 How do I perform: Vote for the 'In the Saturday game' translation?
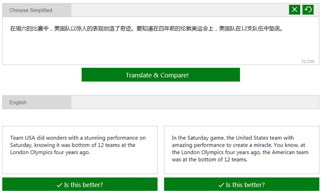click(x=241, y=184)
